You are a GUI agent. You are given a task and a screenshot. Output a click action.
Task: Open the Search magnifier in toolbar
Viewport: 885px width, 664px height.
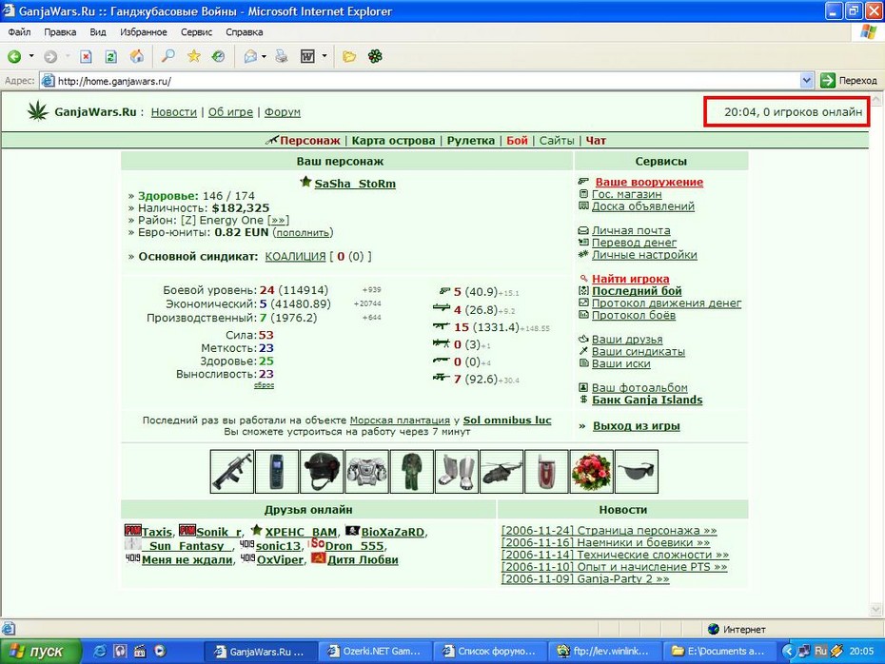167,56
